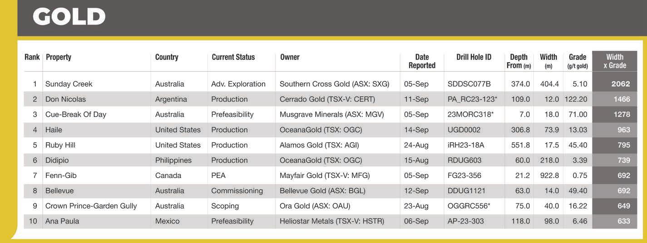Select the Drill Hole ID column header
Screen dimensions: 647x243
pos(474,57)
